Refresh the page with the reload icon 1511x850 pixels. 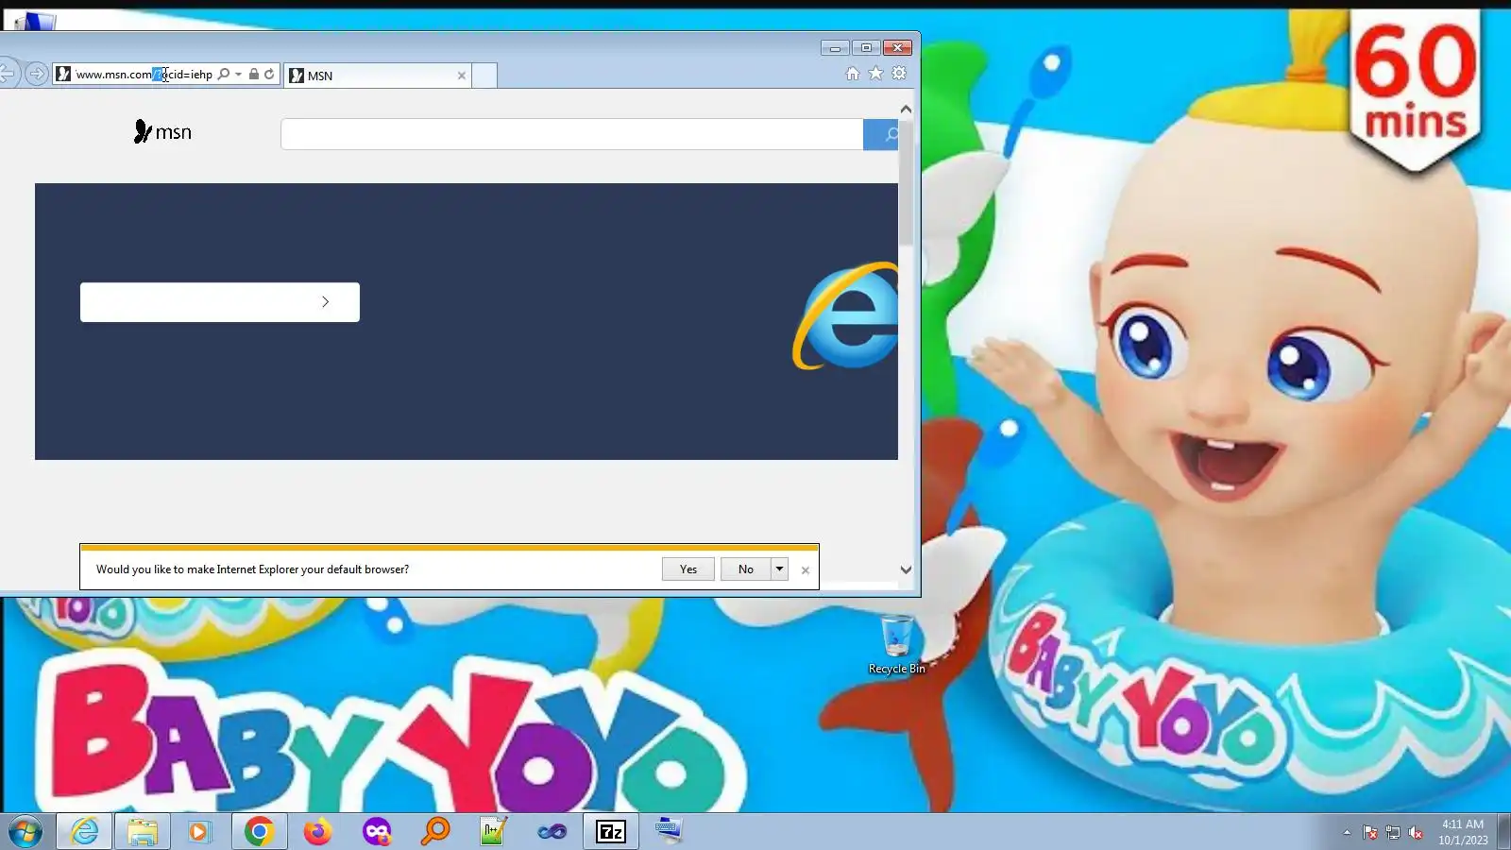pyautogui.click(x=269, y=74)
